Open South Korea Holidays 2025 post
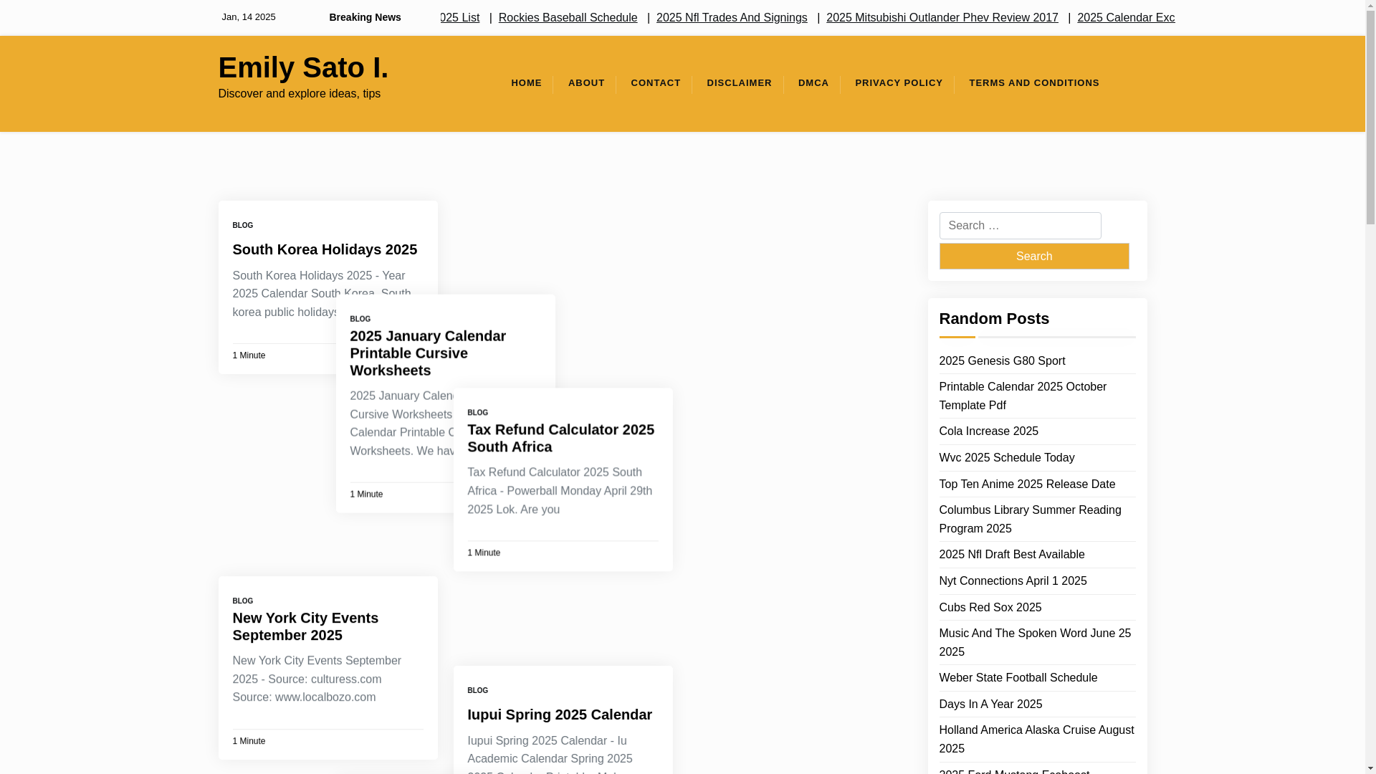Screen dimensions: 1376x774 coord(325,249)
